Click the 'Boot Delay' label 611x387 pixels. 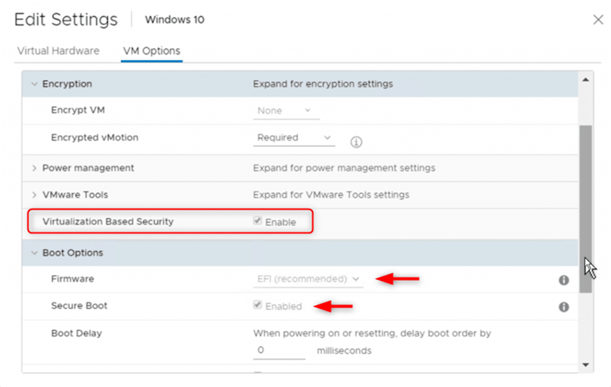[x=77, y=333]
